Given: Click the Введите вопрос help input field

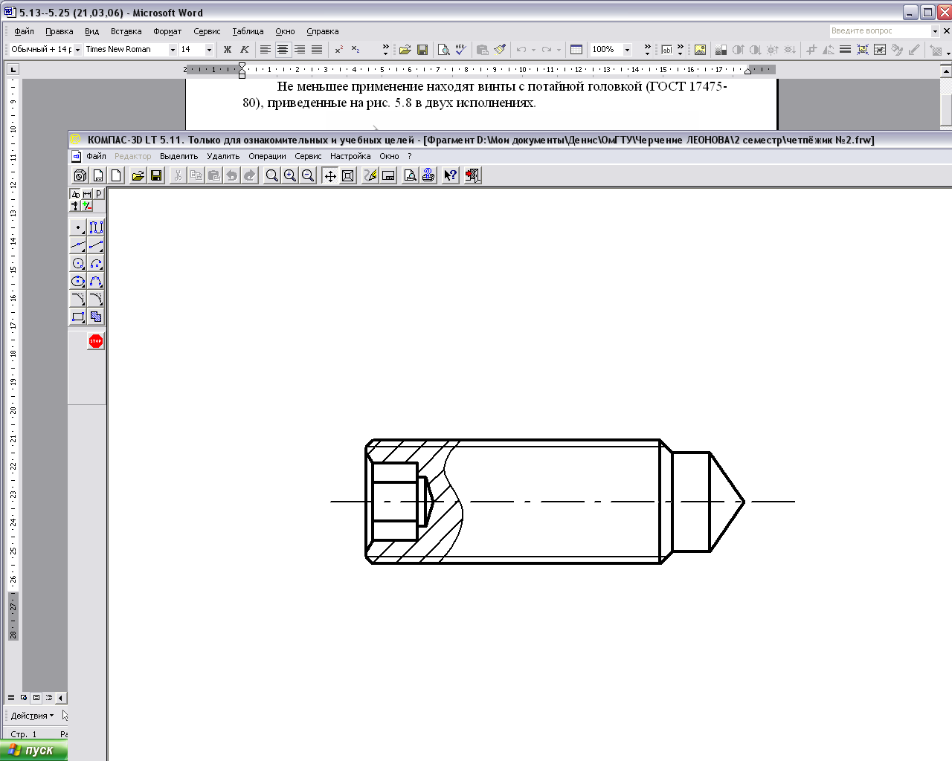Looking at the screenshot, I should pos(880,31).
